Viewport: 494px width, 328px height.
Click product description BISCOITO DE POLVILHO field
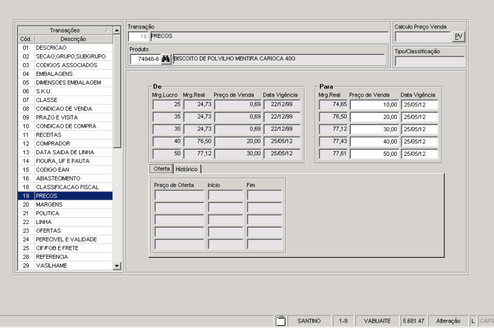click(x=279, y=59)
